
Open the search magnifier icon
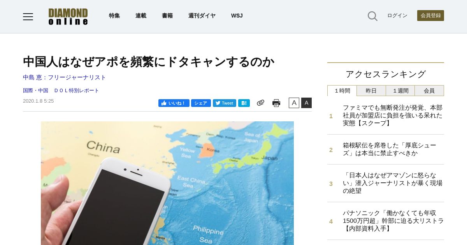click(x=372, y=16)
